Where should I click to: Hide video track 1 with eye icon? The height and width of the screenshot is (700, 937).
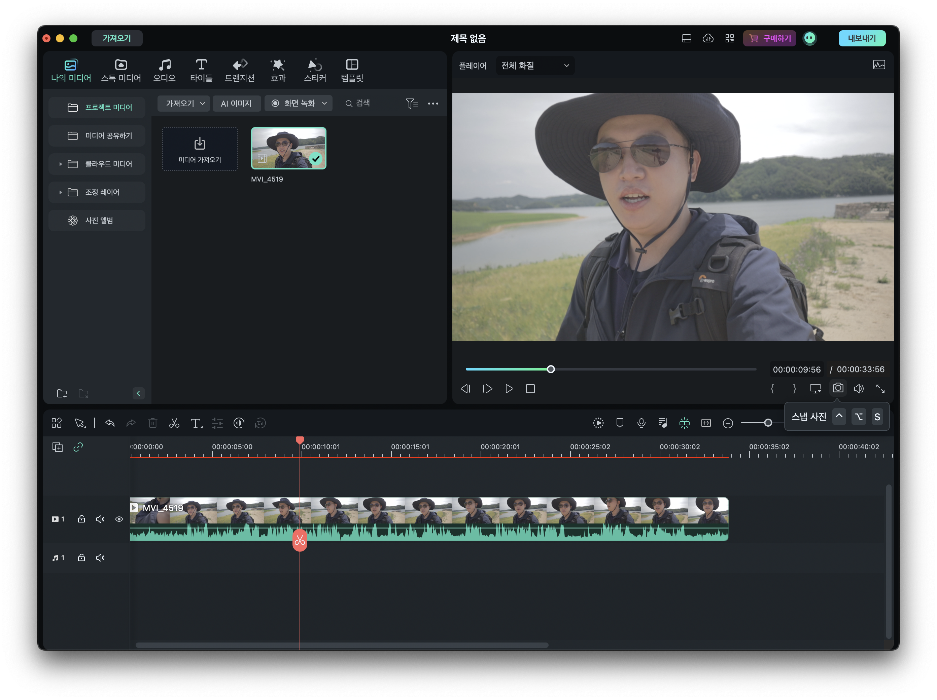(x=119, y=519)
